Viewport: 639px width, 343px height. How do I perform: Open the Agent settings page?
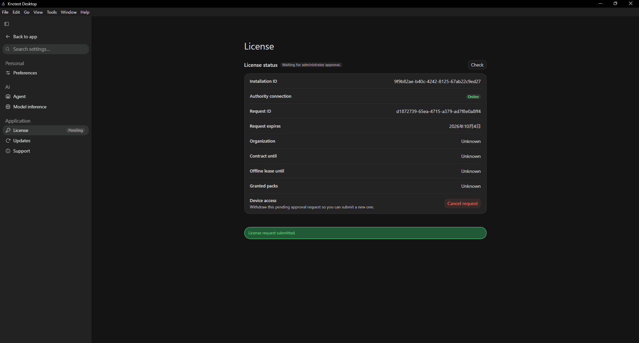coord(46,96)
